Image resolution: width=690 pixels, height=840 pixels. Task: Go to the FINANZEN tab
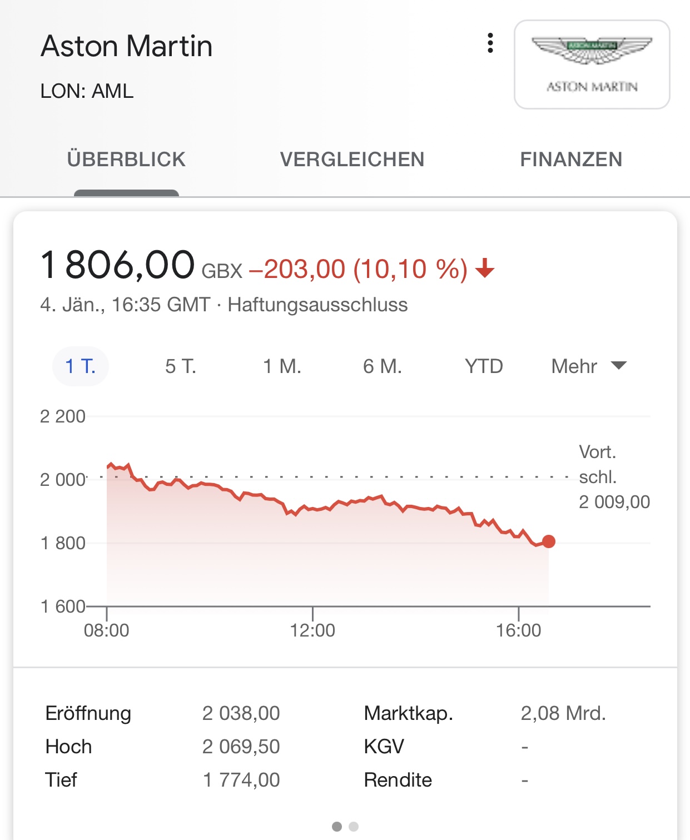pos(571,160)
